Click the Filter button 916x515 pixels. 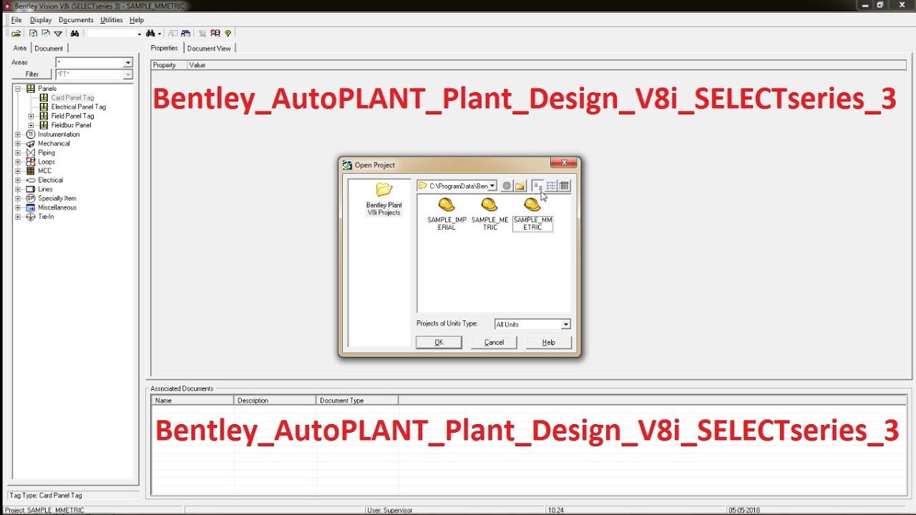click(32, 74)
